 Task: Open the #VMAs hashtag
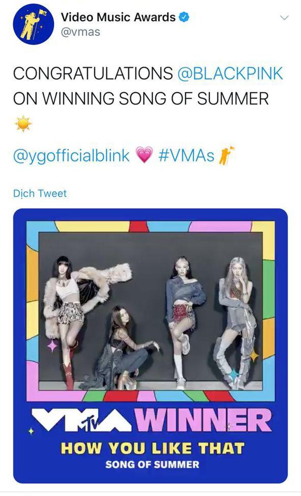186,155
